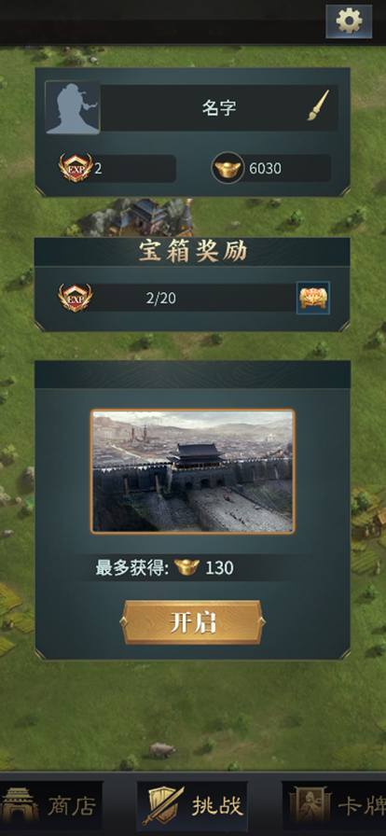Tap the small gold ingot next to 130
Viewport: 386px width, 836px height.
tap(186, 567)
